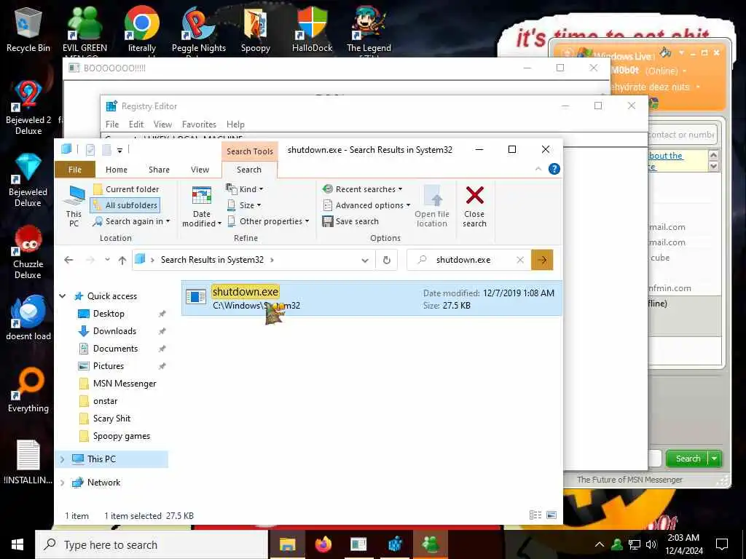Click Save search in ribbon

pos(350,221)
